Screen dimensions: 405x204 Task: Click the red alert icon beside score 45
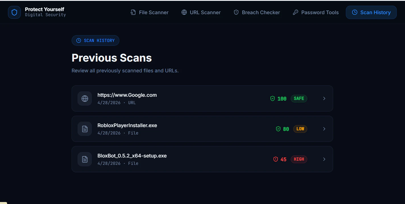tap(275, 159)
